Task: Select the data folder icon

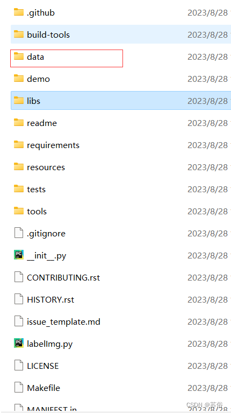Action: (x=19, y=57)
